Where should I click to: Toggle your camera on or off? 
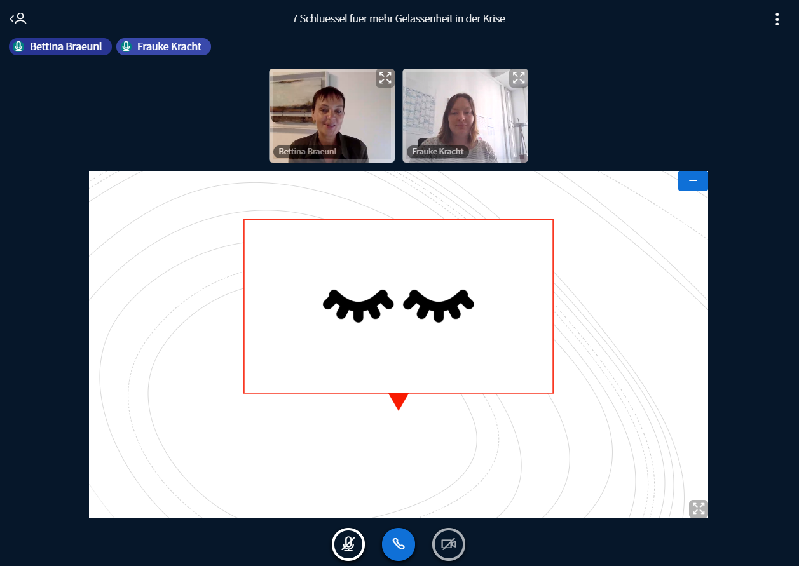449,544
